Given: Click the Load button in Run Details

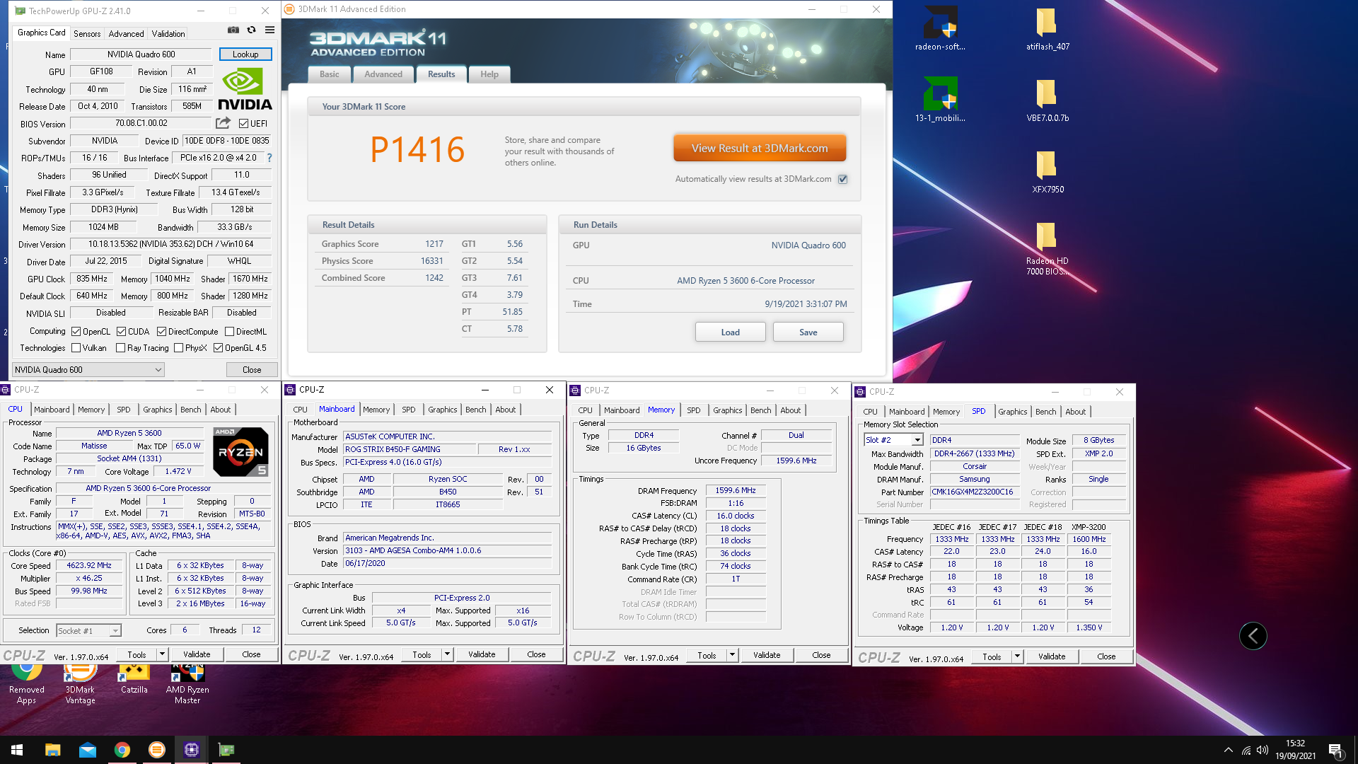Looking at the screenshot, I should click(730, 332).
